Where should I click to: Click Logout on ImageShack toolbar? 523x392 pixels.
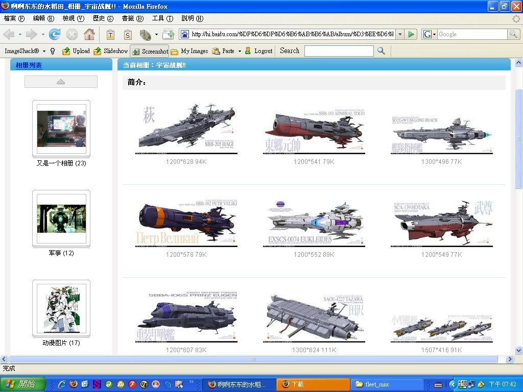pos(259,51)
